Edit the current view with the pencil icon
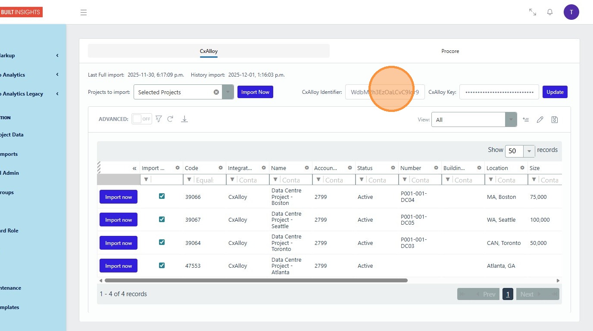 [540, 120]
